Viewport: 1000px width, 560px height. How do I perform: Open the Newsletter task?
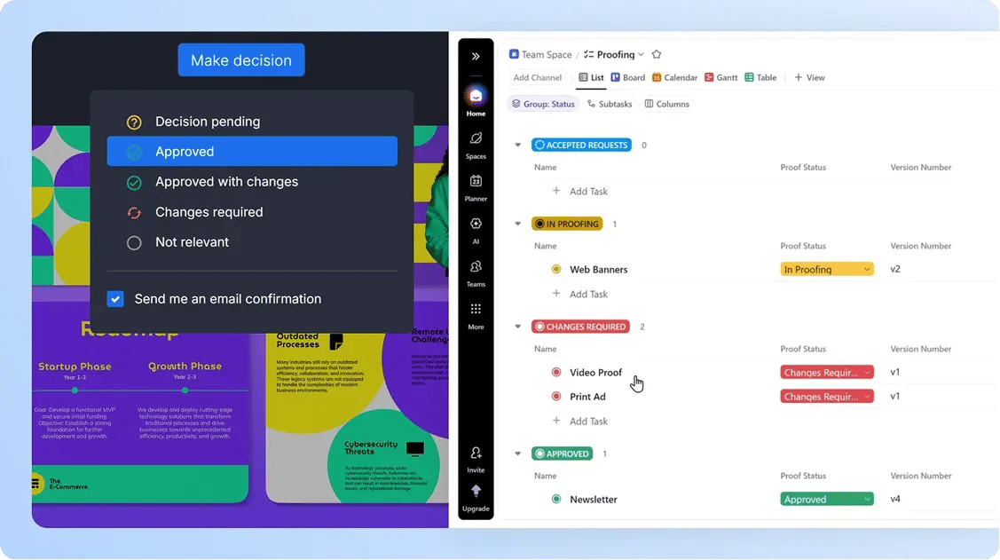(x=593, y=500)
